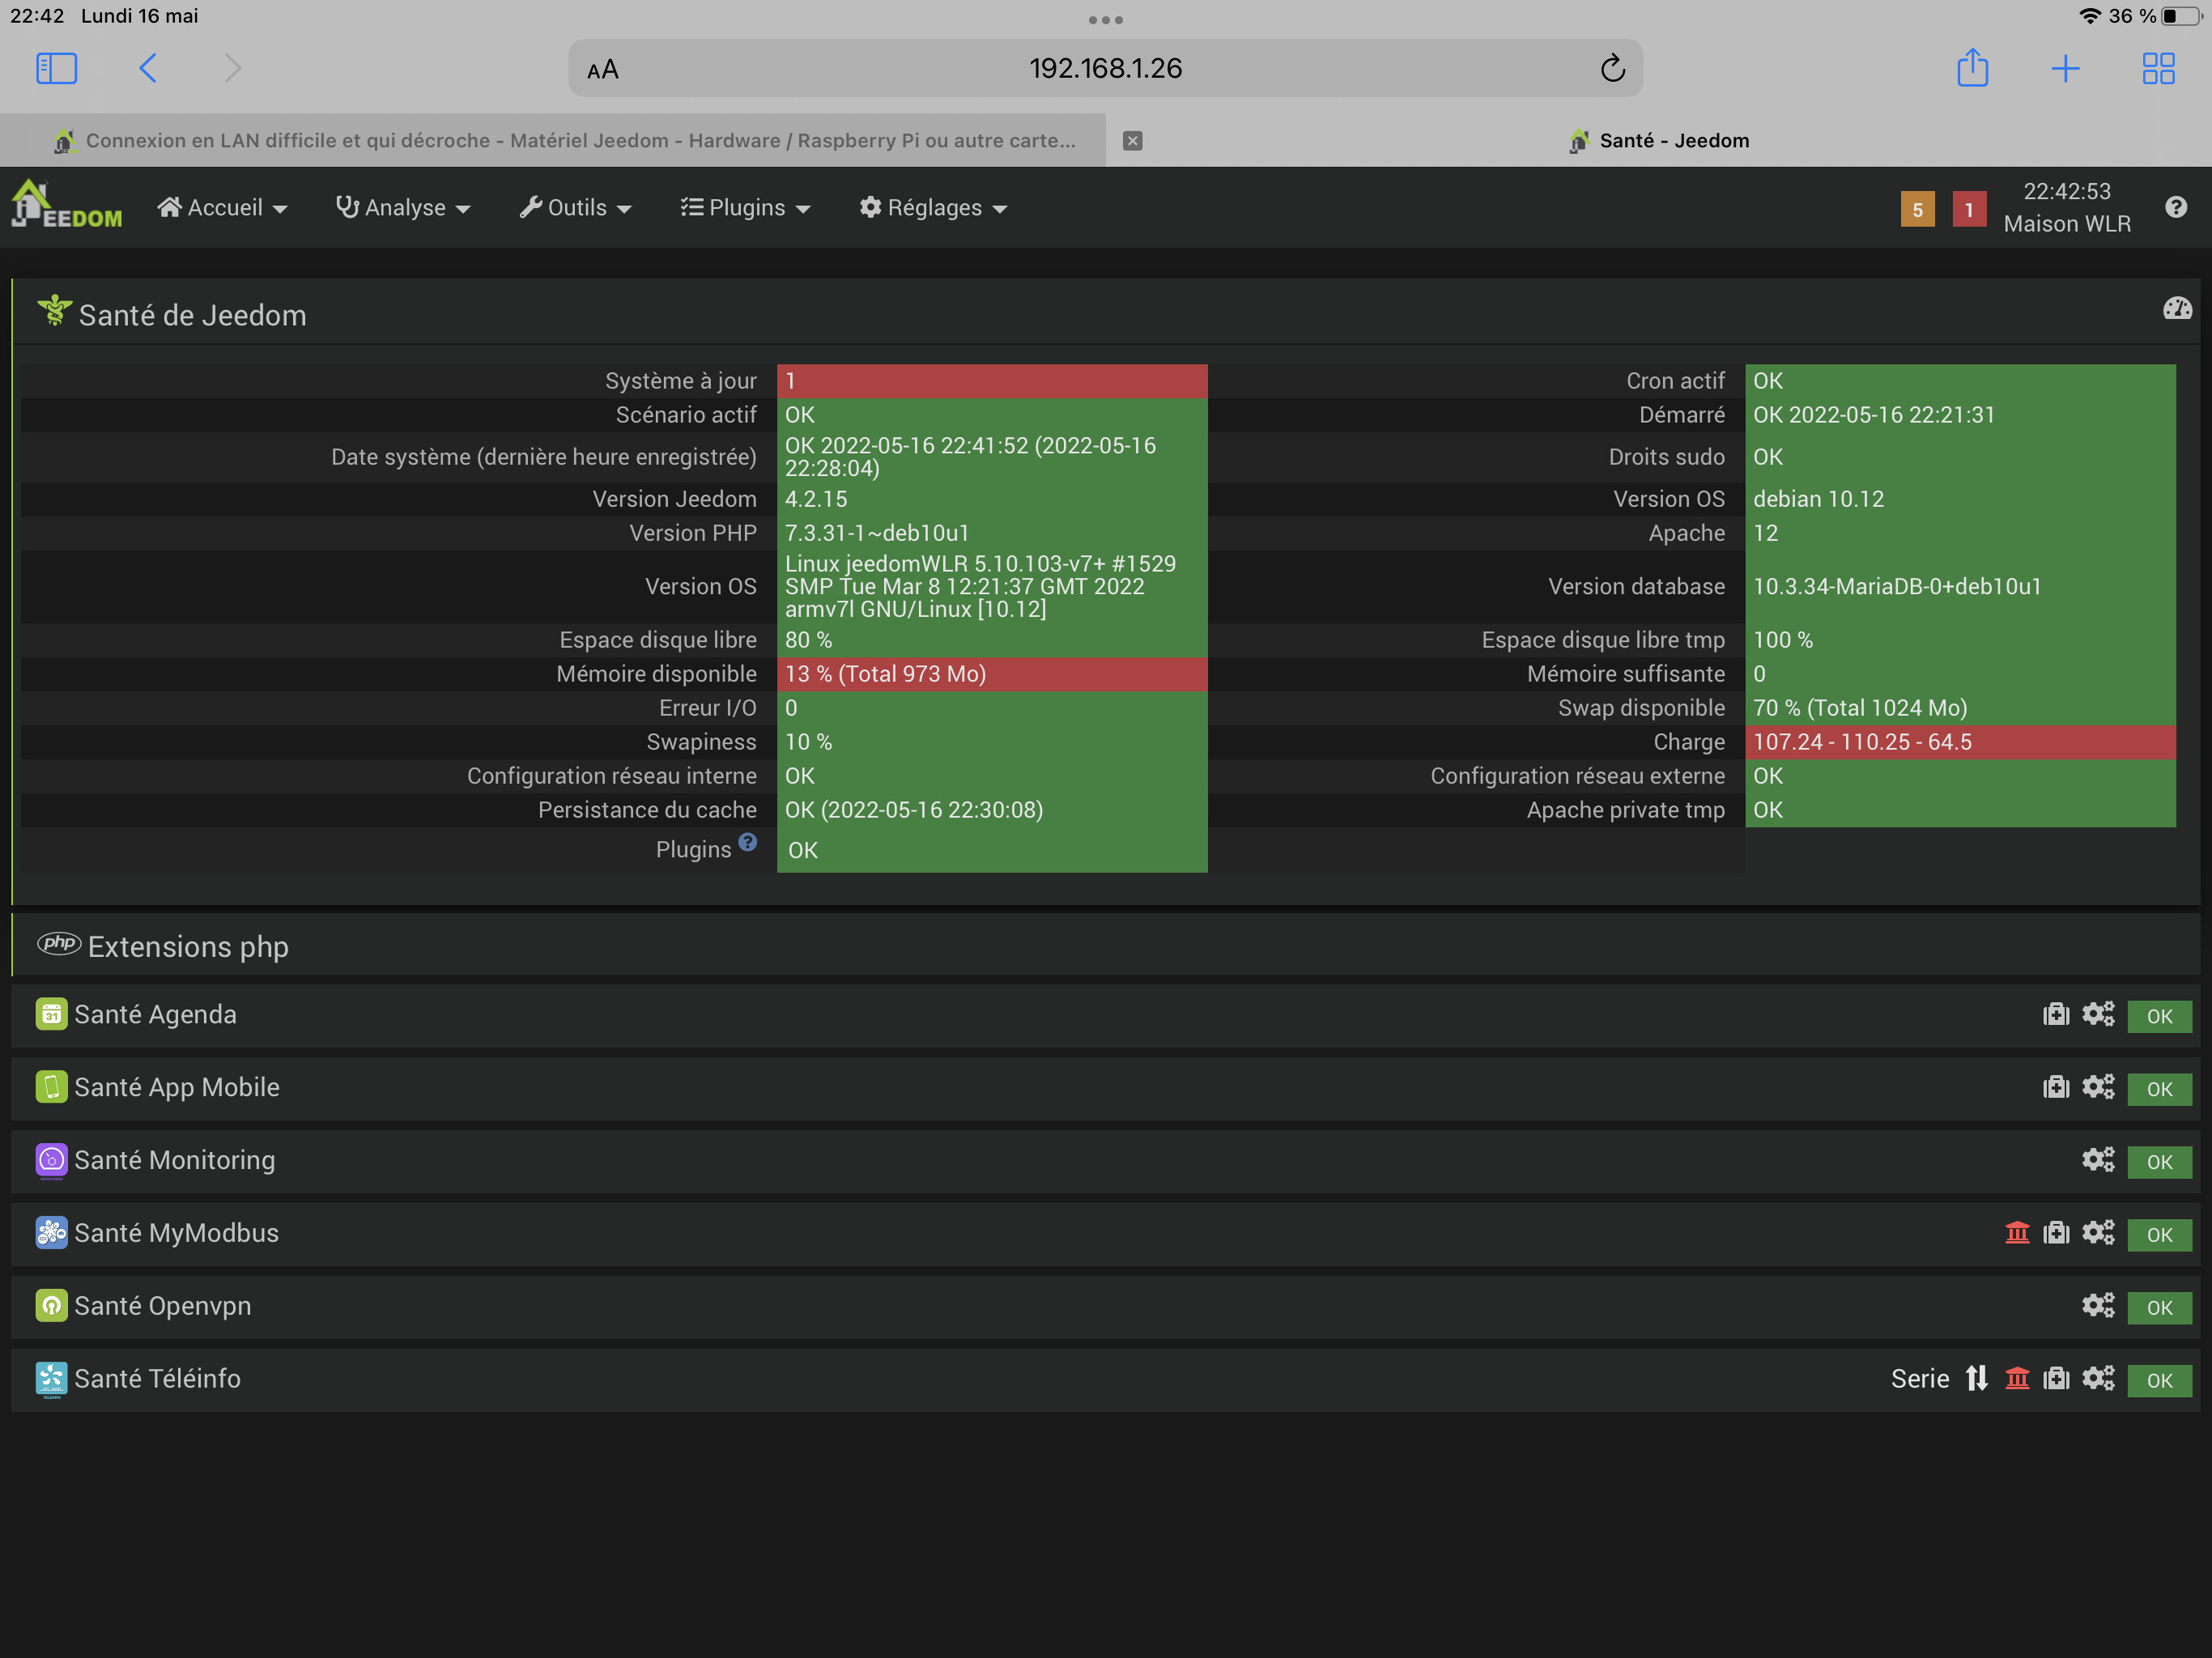Open the Analyse dropdown menu
This screenshot has height=1658, width=2212.
403,207
